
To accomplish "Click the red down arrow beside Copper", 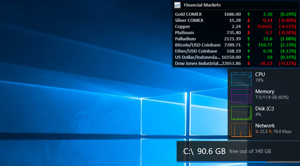I will [x=249, y=27].
